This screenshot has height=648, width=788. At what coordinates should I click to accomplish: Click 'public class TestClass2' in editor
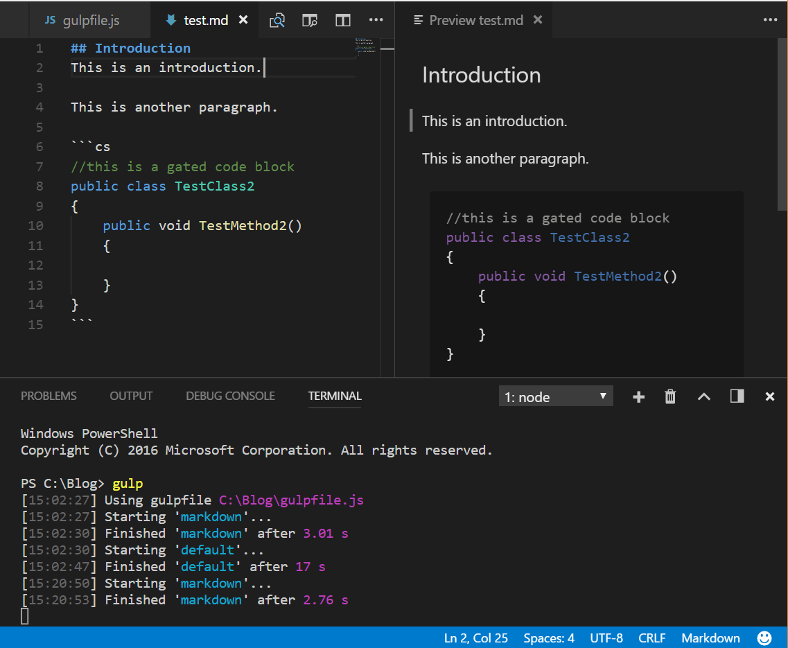click(x=162, y=186)
